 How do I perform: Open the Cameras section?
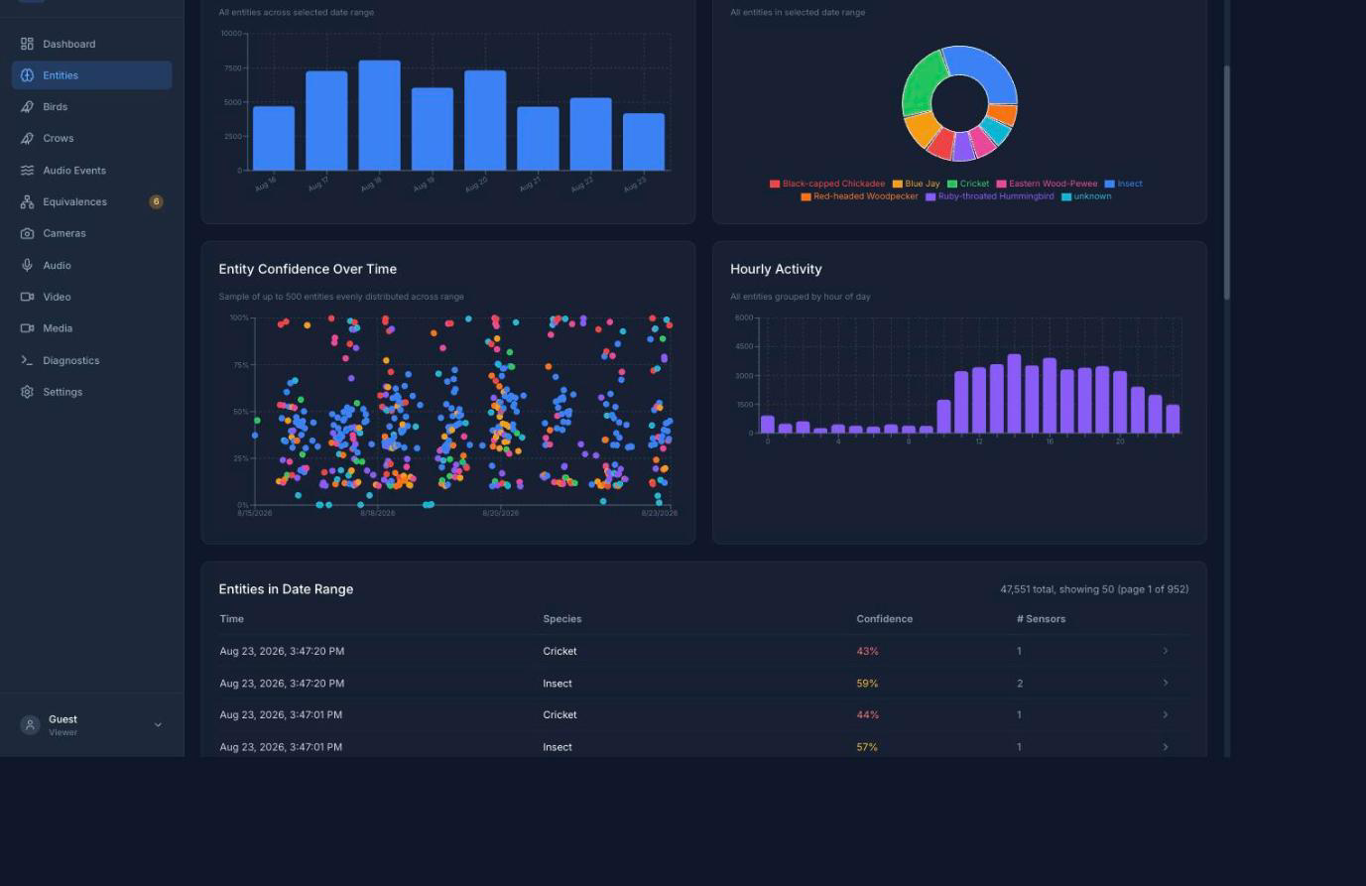[91, 234]
